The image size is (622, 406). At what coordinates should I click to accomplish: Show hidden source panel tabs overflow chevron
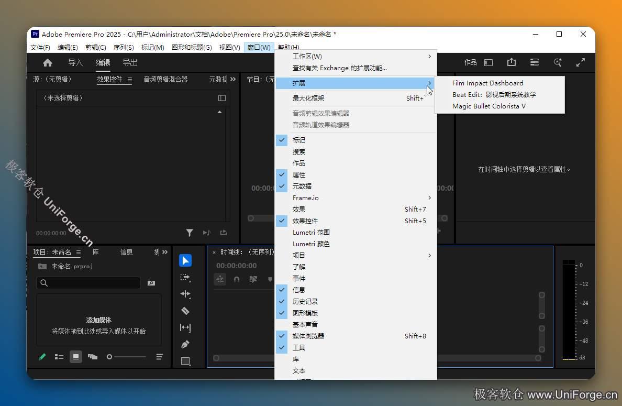click(233, 80)
